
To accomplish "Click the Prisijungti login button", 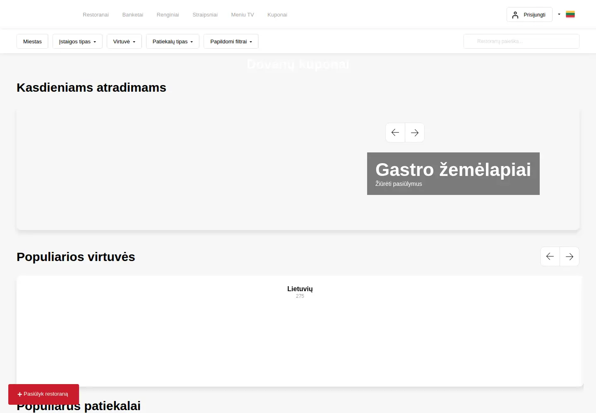I will (x=529, y=14).
